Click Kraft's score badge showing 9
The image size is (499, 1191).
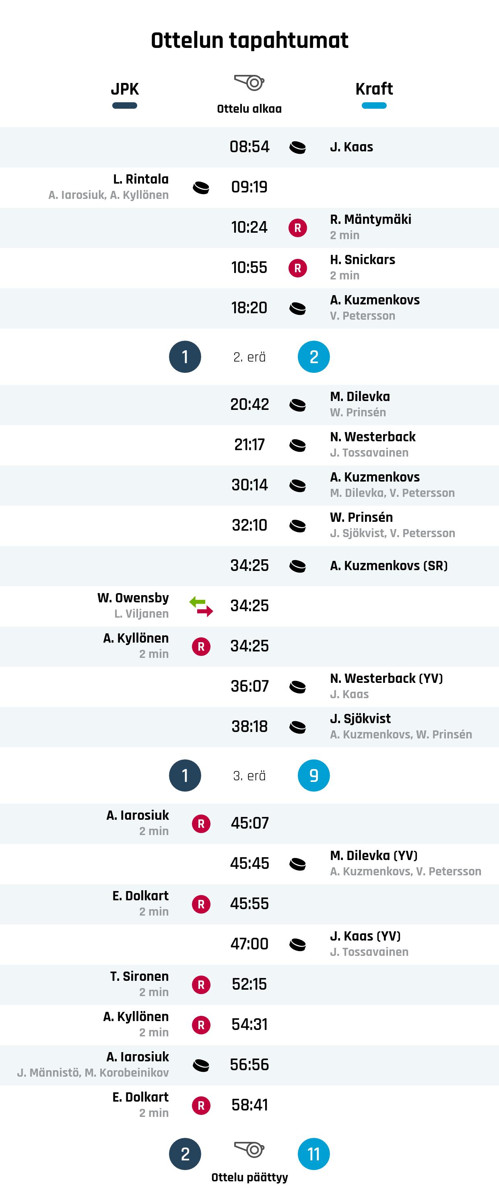pyautogui.click(x=314, y=775)
